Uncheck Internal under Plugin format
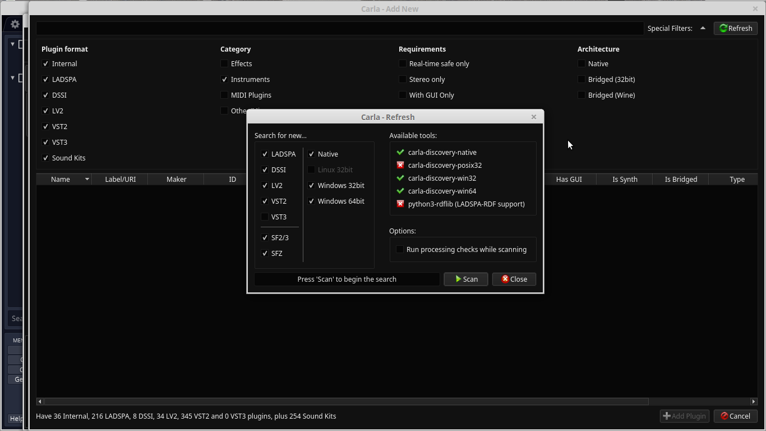 click(x=45, y=63)
